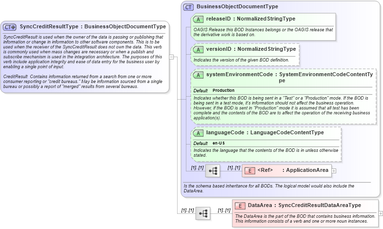The width and height of the screenshot is (383, 229).
Task: Click the [1]..[1] cardinality left of the DataArea compositor
Action: 187,210
